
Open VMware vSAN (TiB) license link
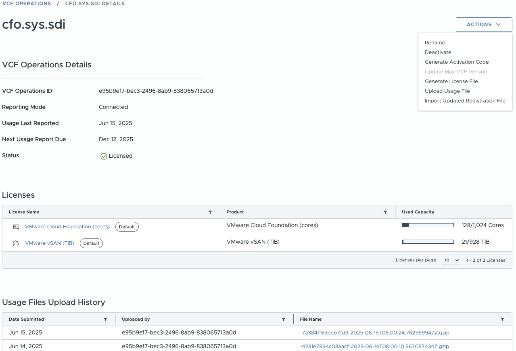coord(50,243)
